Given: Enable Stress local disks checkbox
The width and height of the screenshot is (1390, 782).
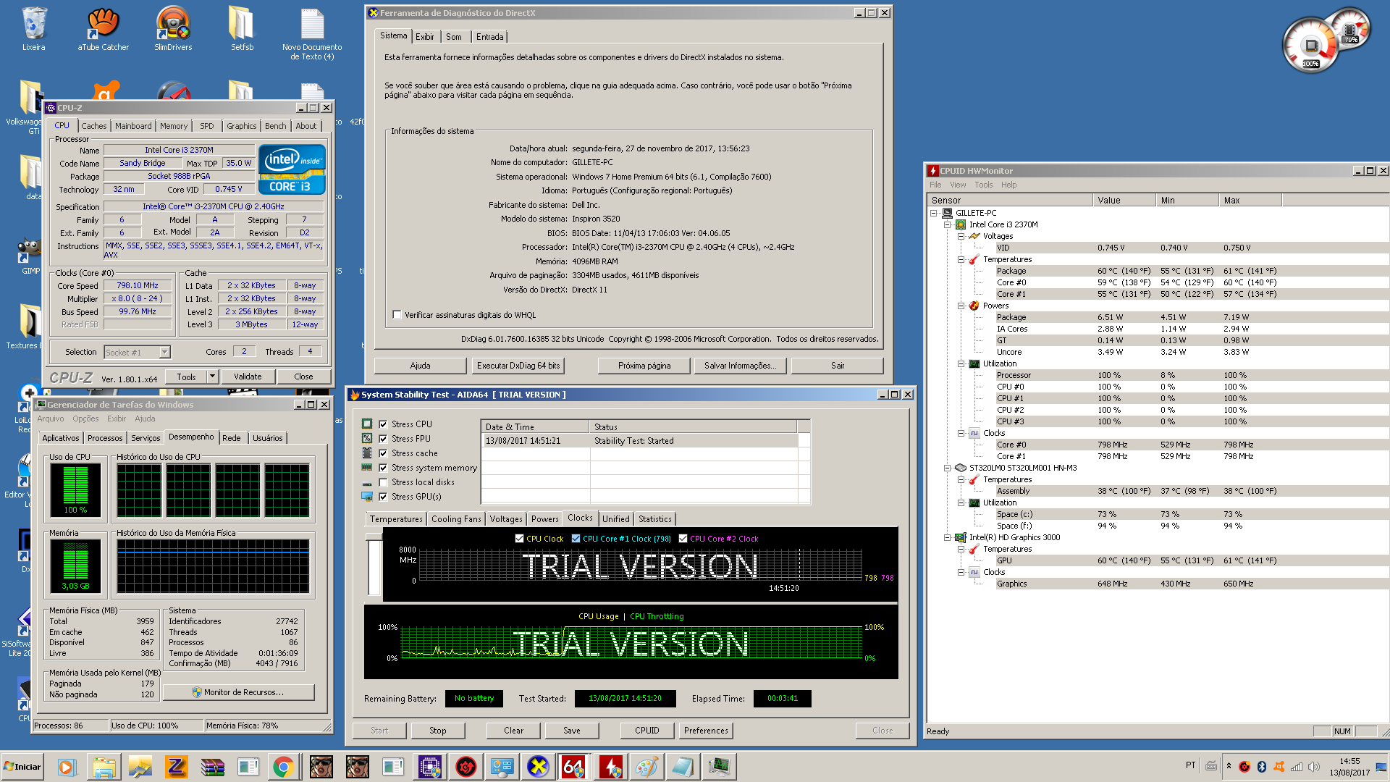Looking at the screenshot, I should [x=383, y=482].
